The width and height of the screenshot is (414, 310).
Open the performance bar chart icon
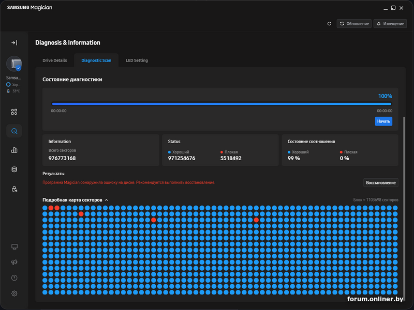(x=14, y=150)
